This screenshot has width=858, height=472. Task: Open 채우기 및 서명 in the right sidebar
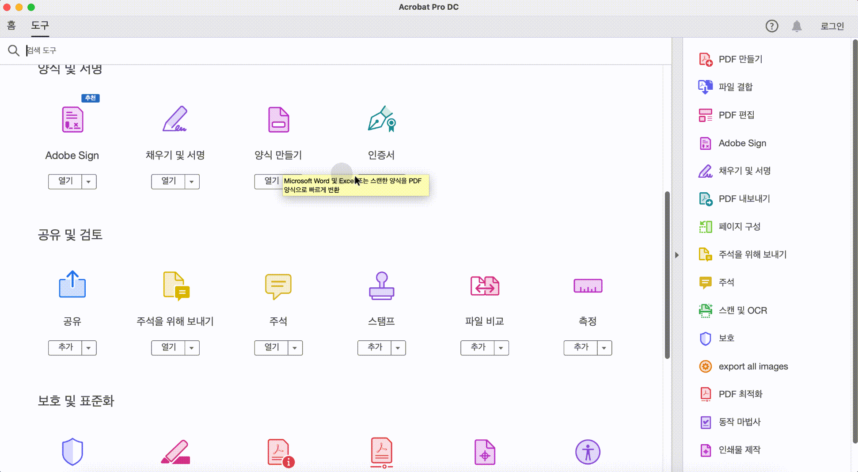(735, 171)
